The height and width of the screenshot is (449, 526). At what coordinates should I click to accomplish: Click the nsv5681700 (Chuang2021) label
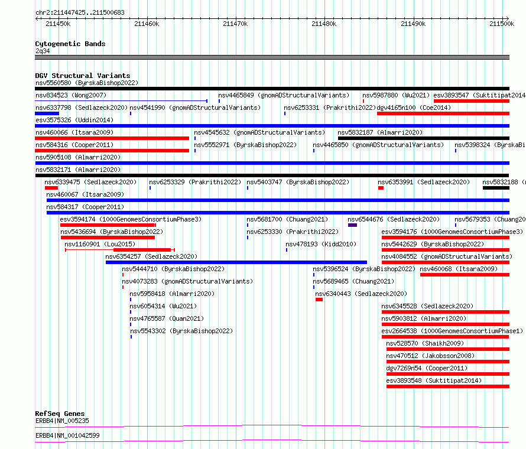(x=287, y=219)
